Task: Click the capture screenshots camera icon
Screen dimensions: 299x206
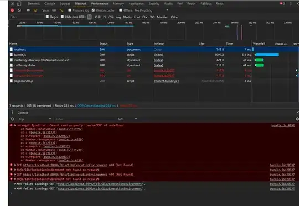Action: (x=29, y=10)
